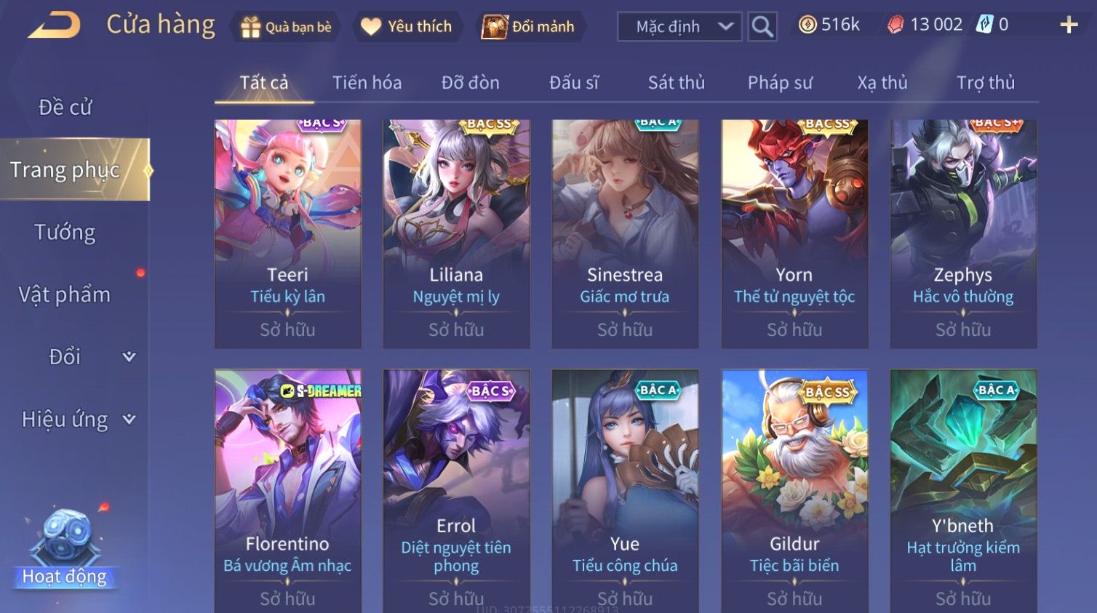The image size is (1097, 613).
Task: Select the Tiến hóa tab
Action: (367, 83)
